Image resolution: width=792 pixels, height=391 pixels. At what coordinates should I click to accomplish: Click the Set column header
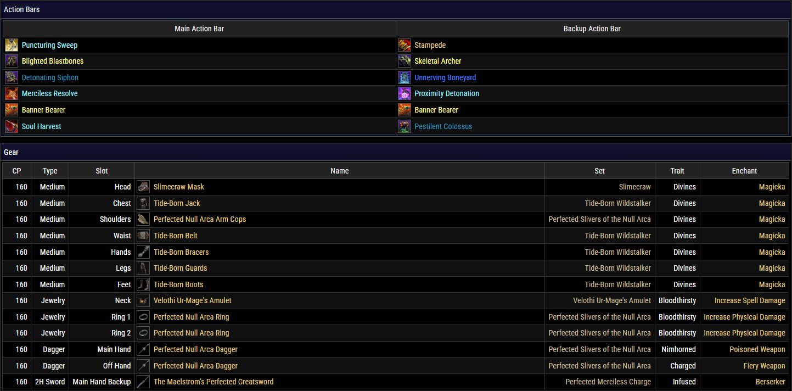point(599,171)
